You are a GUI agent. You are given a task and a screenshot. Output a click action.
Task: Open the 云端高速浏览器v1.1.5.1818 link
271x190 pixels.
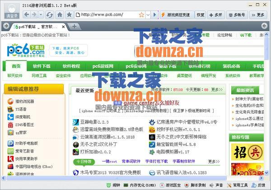pyautogui.click(x=107, y=137)
